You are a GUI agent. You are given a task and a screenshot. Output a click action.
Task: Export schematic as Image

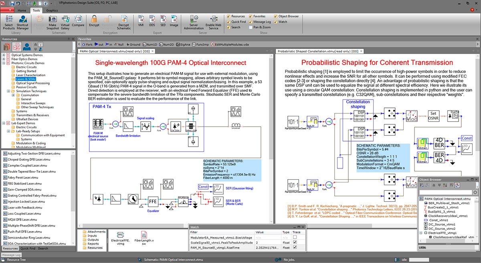(x=174, y=20)
